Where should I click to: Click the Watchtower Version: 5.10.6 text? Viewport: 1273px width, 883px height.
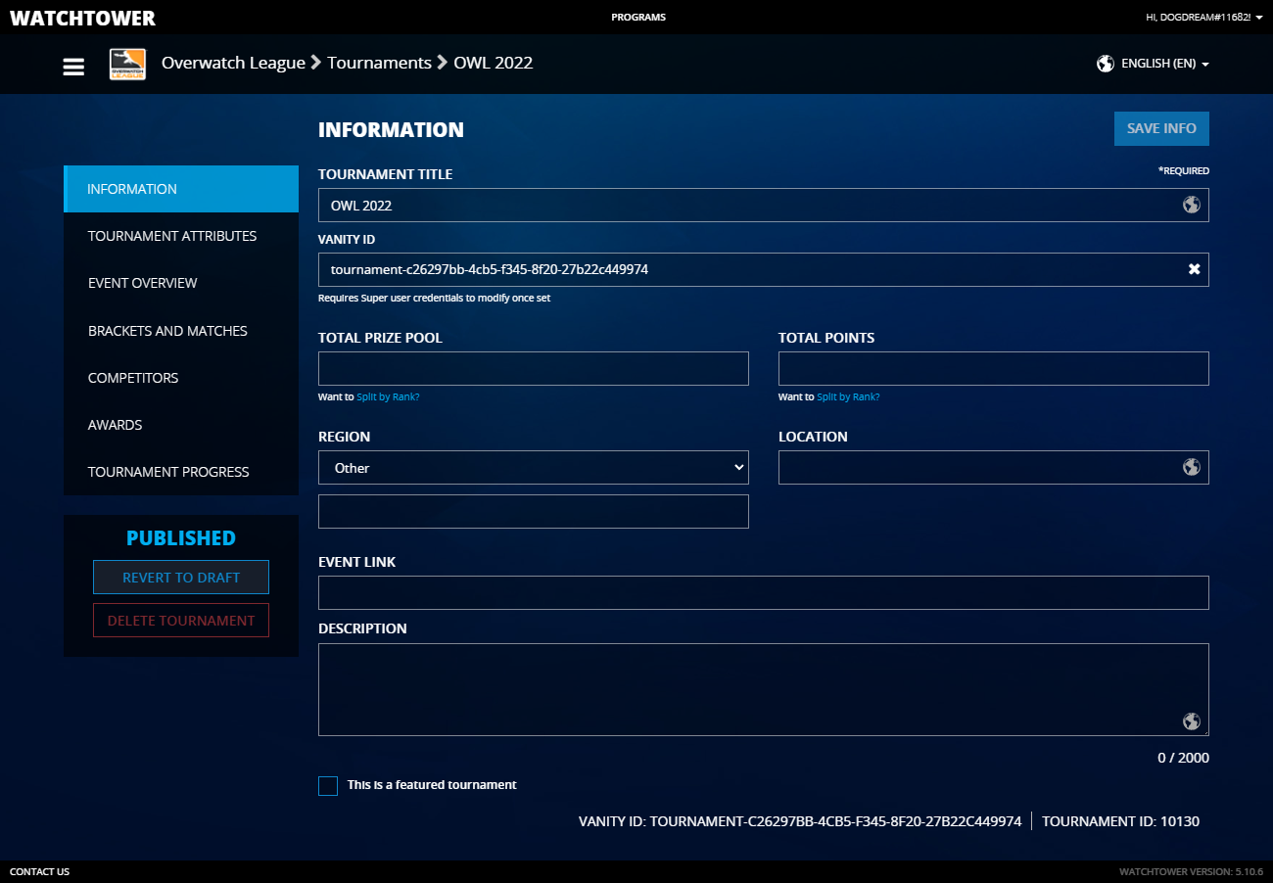tap(1191, 872)
